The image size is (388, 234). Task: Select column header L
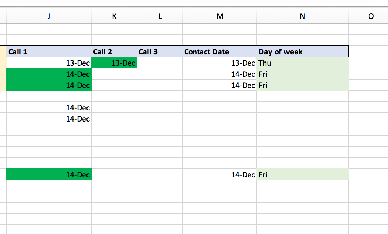click(x=160, y=16)
